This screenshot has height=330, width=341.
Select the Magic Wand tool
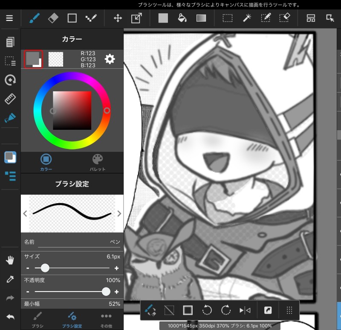click(247, 18)
